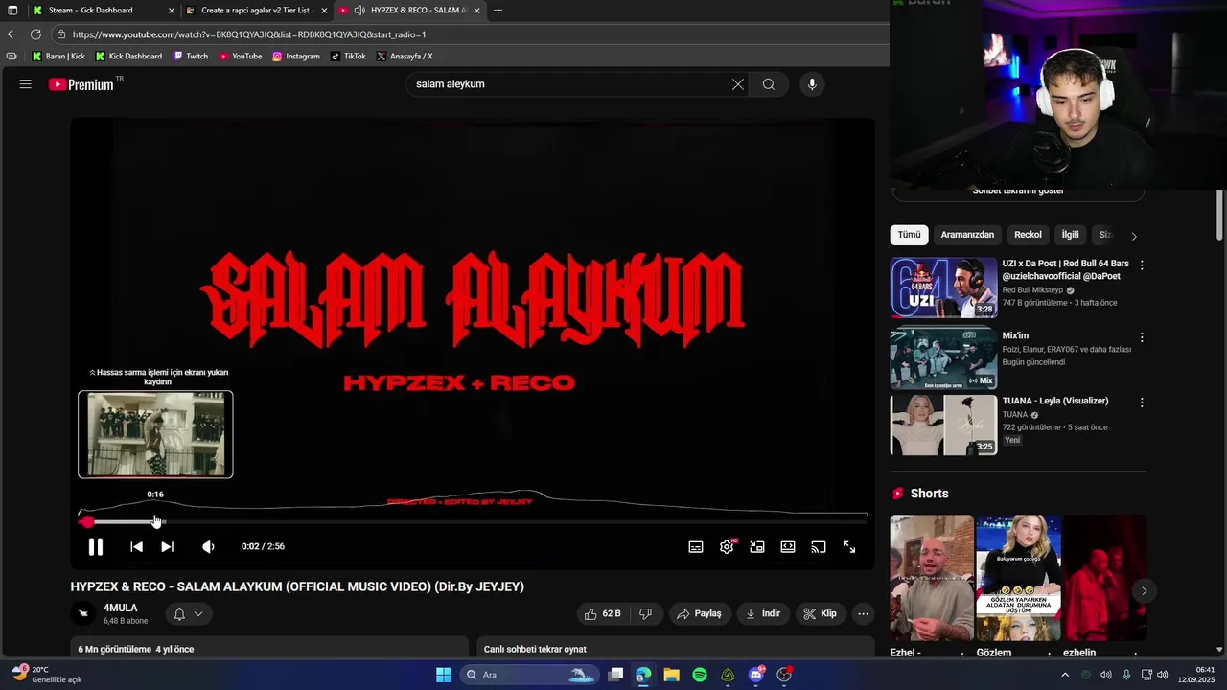Mute the player volume speaker icon
Viewport: 1227px width, 690px height.
click(208, 547)
